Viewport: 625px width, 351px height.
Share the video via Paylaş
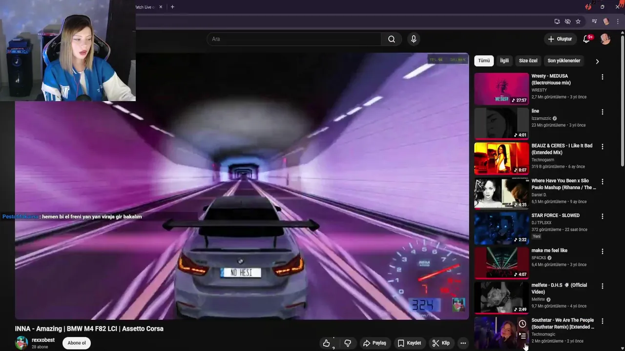click(x=375, y=343)
